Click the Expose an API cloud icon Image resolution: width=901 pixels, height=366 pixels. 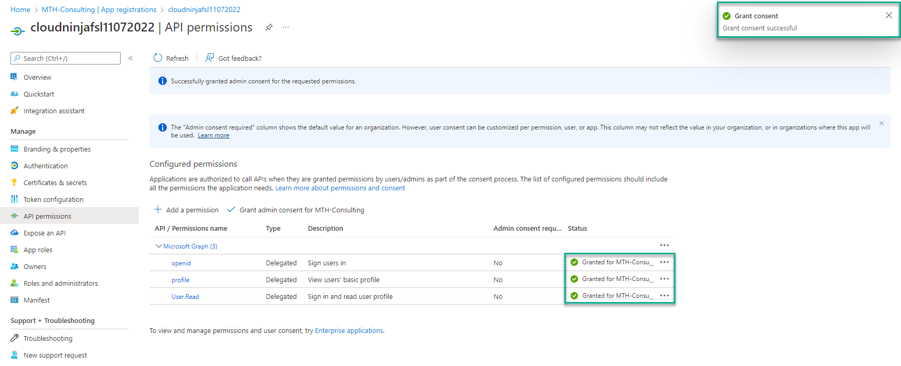(14, 233)
